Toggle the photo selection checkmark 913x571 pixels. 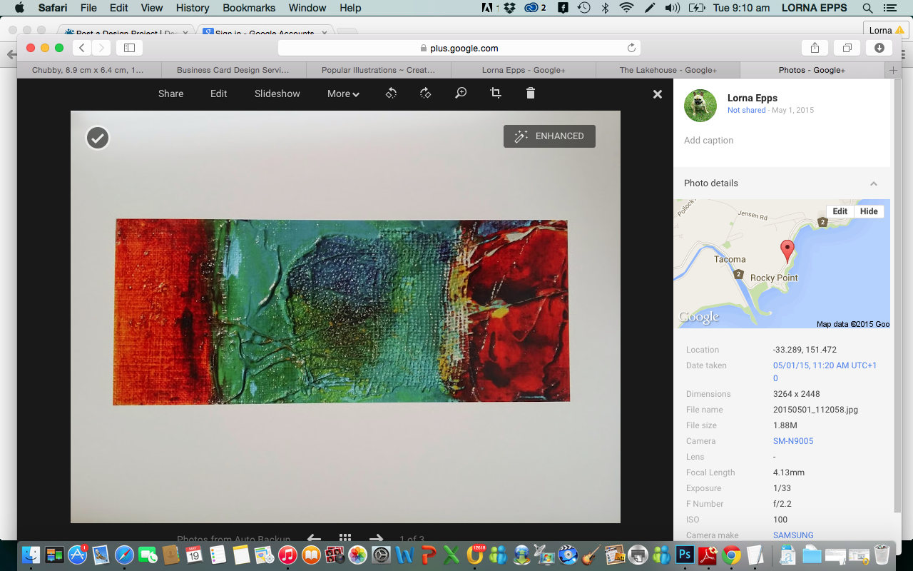click(x=98, y=138)
